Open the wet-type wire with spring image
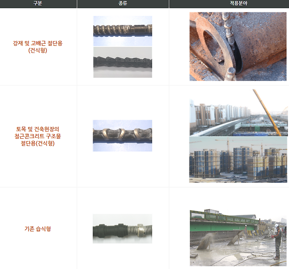This screenshot has width=289, height=269. pyautogui.click(x=122, y=229)
